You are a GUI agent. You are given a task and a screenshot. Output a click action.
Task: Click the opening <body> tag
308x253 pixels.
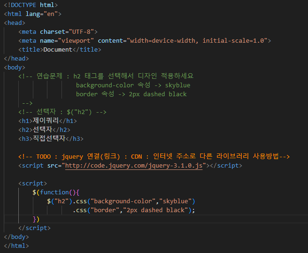tap(15, 68)
